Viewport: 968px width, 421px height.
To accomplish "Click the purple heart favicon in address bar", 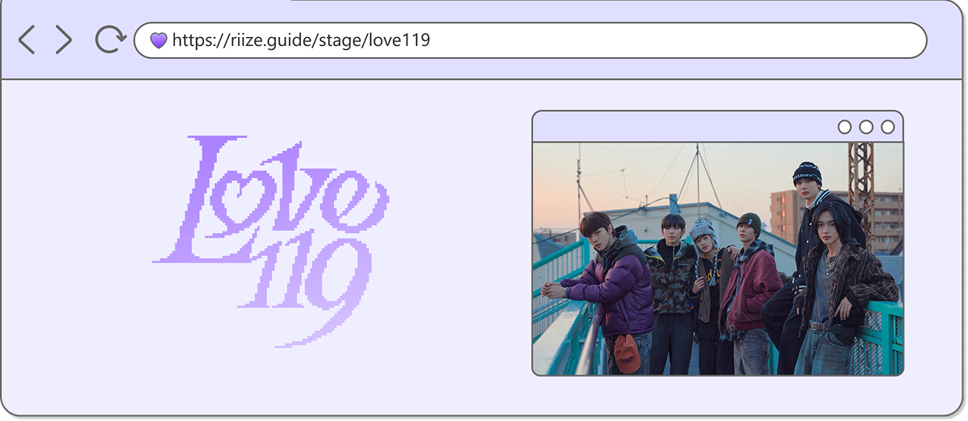I will [x=159, y=40].
